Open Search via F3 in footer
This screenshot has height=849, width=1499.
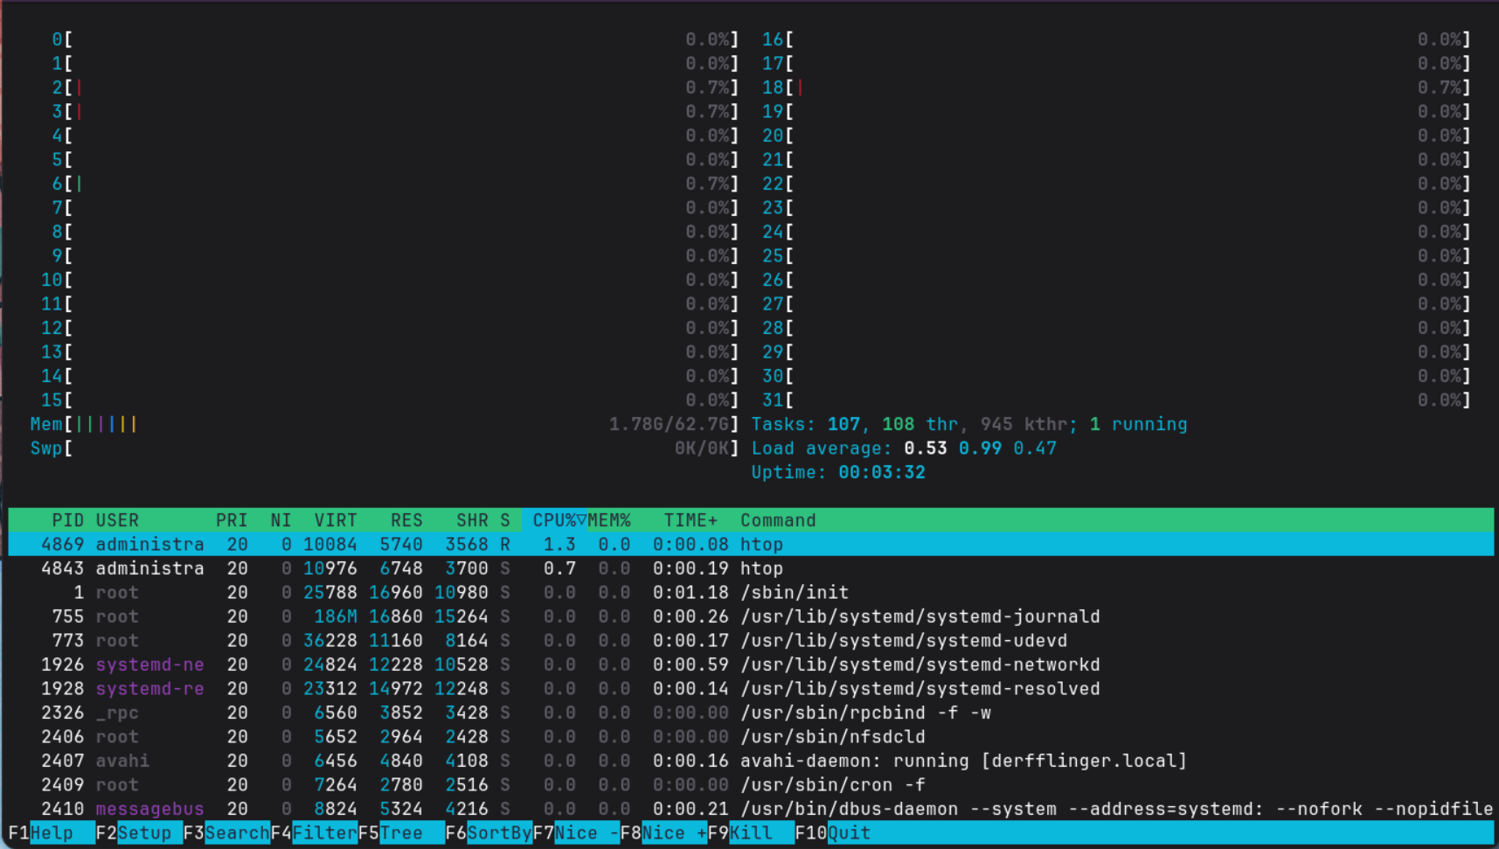point(226,832)
